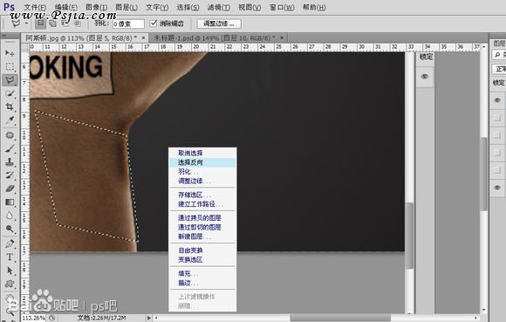Select the Gradient tool

pos(10,202)
